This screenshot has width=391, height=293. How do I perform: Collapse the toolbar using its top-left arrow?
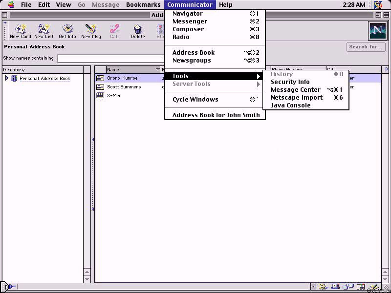[5, 23]
